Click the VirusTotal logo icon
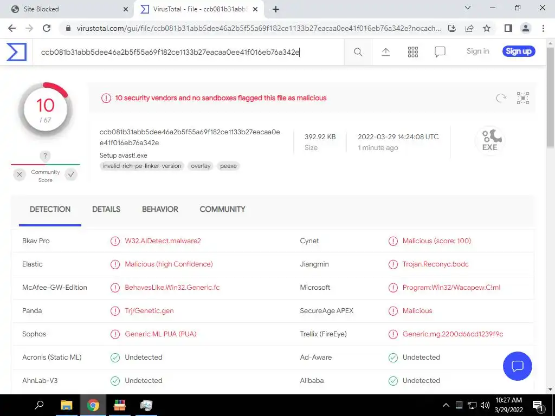 16,51
